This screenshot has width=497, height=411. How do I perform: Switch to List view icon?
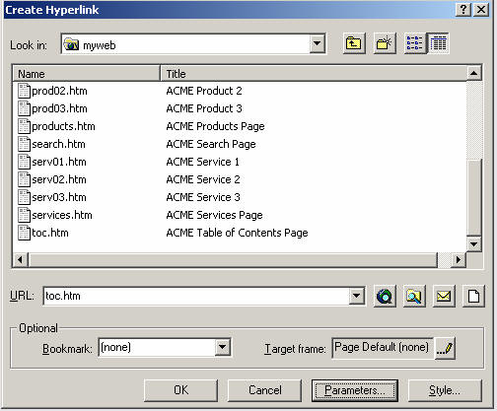[415, 43]
